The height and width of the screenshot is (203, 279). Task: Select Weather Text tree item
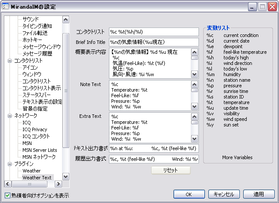coord(37,178)
